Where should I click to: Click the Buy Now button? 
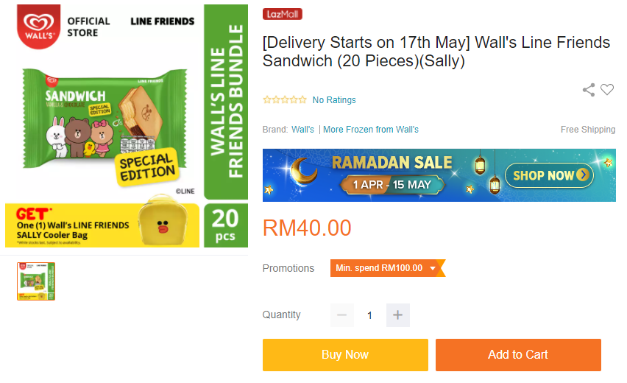[x=345, y=355]
